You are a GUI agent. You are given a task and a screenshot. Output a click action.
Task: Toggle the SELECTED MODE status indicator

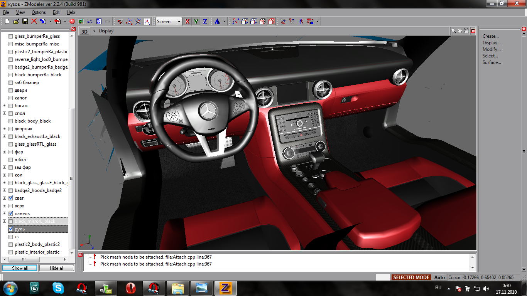[411, 277]
